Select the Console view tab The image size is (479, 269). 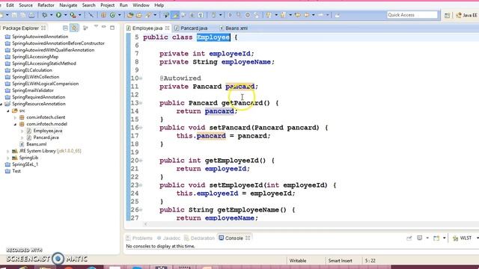point(234,238)
